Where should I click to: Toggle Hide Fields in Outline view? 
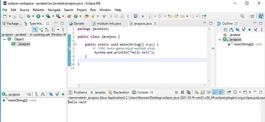pyautogui.click(x=238, y=30)
